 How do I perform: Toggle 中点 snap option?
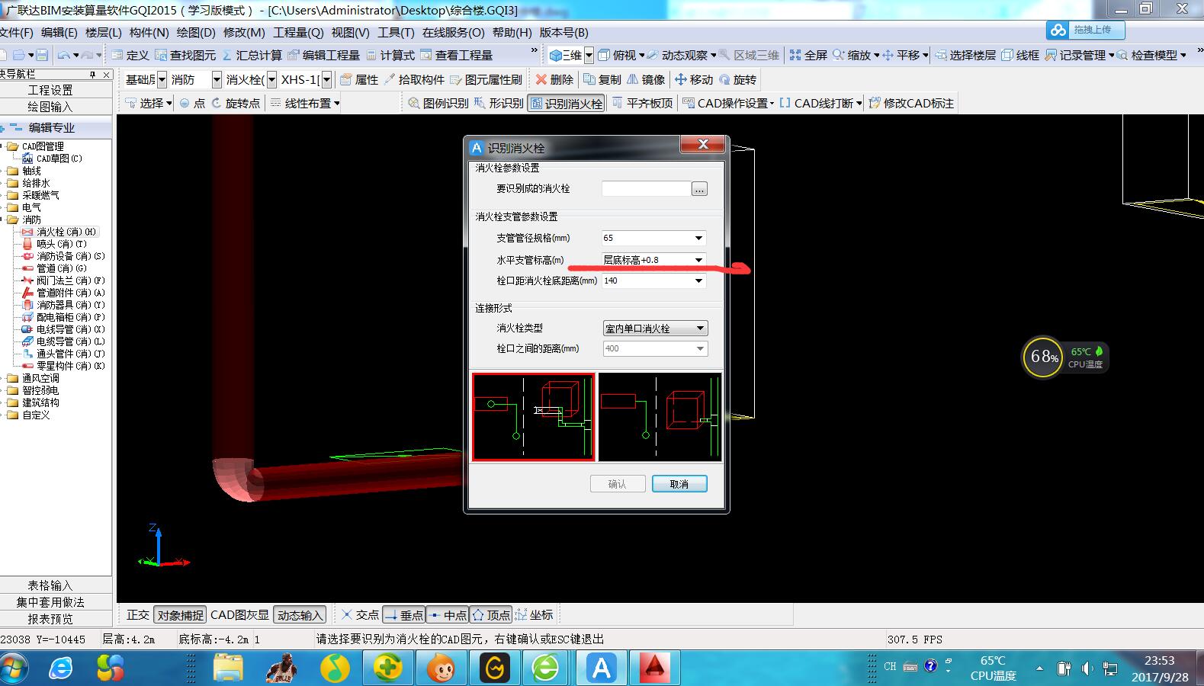pos(448,614)
